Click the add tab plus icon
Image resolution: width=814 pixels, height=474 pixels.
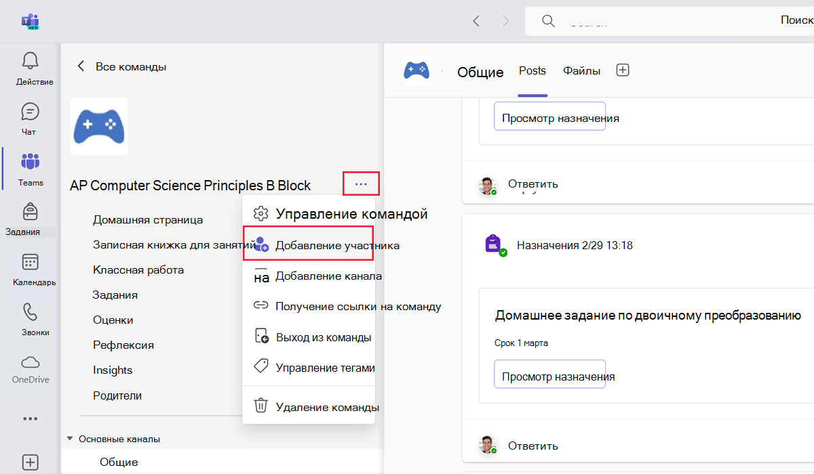(623, 70)
